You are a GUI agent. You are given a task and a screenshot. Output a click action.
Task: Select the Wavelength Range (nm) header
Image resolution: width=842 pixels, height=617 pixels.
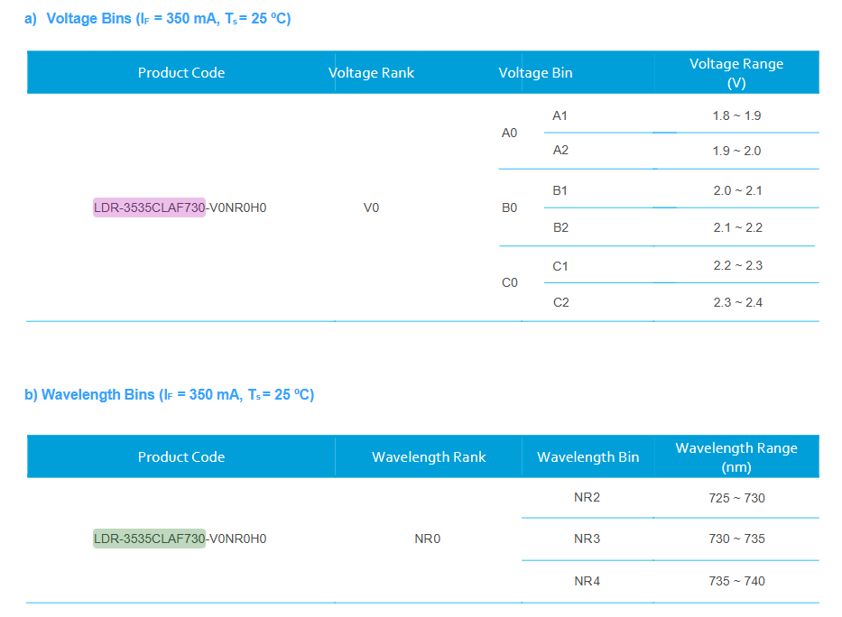736,457
